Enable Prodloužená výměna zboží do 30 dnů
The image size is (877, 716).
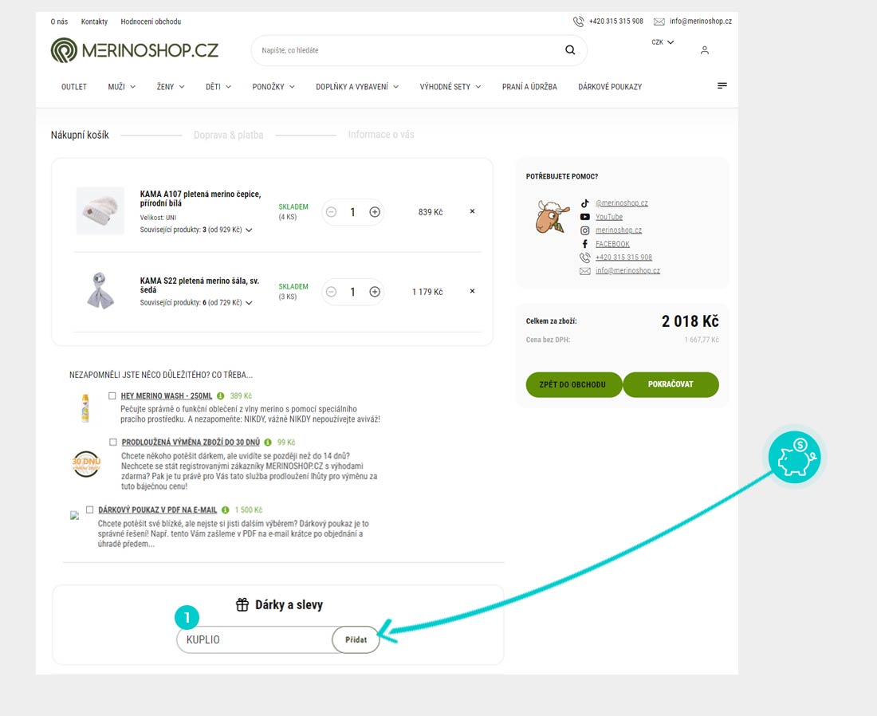click(113, 442)
